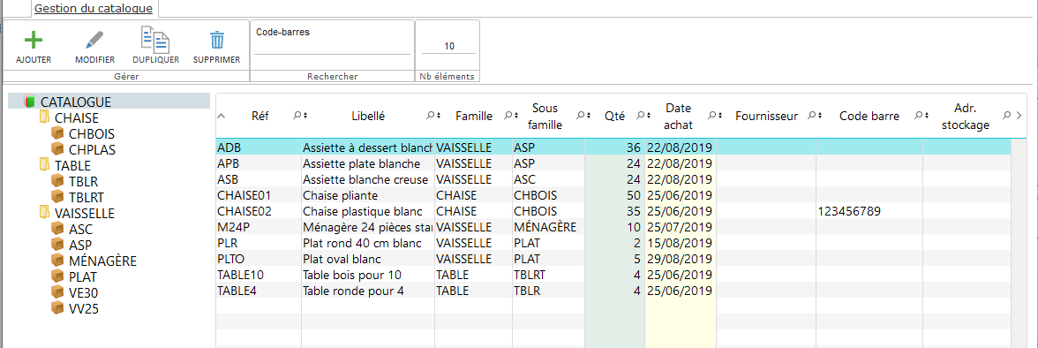Select the CATALOGUE root node
The height and width of the screenshot is (348, 1038).
click(x=76, y=102)
